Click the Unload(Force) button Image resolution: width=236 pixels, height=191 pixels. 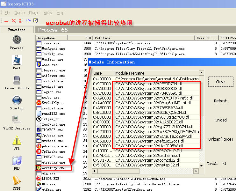click(x=221, y=139)
